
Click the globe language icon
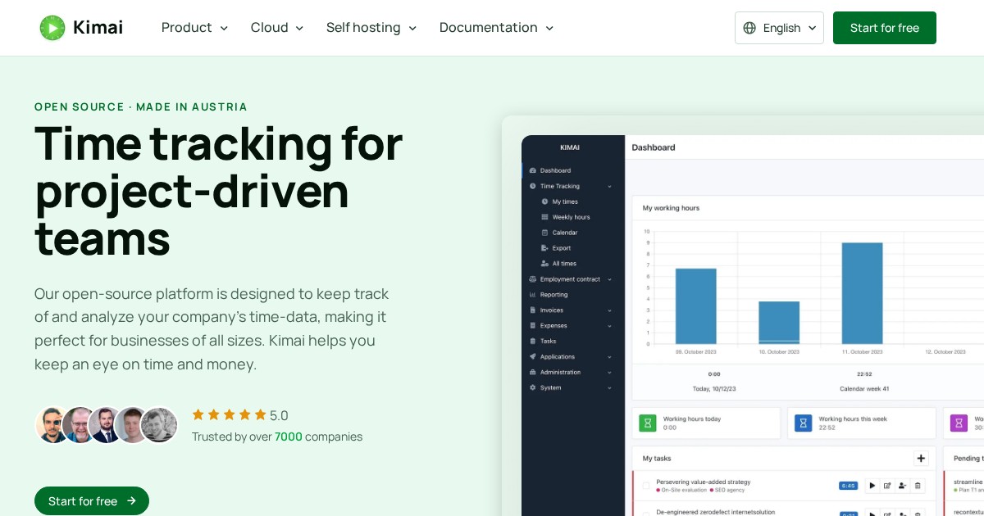[x=749, y=28]
